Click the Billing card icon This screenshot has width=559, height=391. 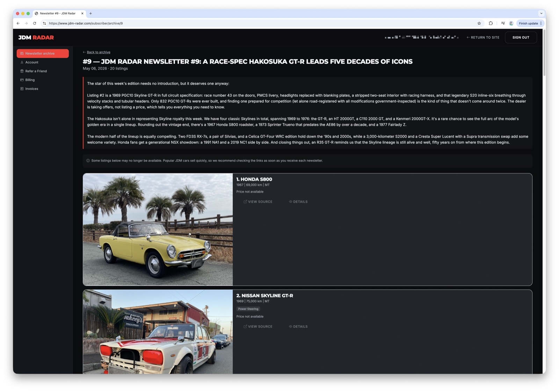[22, 80]
